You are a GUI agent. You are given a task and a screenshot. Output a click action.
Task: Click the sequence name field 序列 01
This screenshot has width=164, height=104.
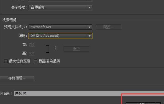coord(89,93)
